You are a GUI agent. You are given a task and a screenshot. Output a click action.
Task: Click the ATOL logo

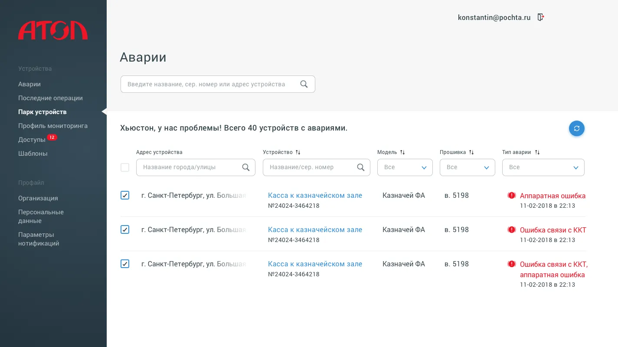(53, 30)
